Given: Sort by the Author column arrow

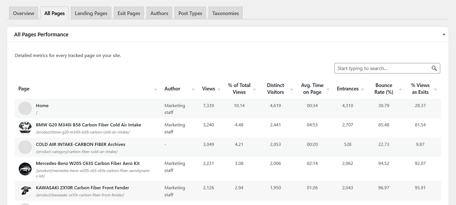Looking at the screenshot, I should click(x=193, y=90).
